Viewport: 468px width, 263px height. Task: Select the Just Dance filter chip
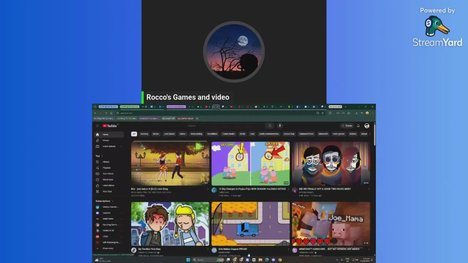(x=169, y=134)
